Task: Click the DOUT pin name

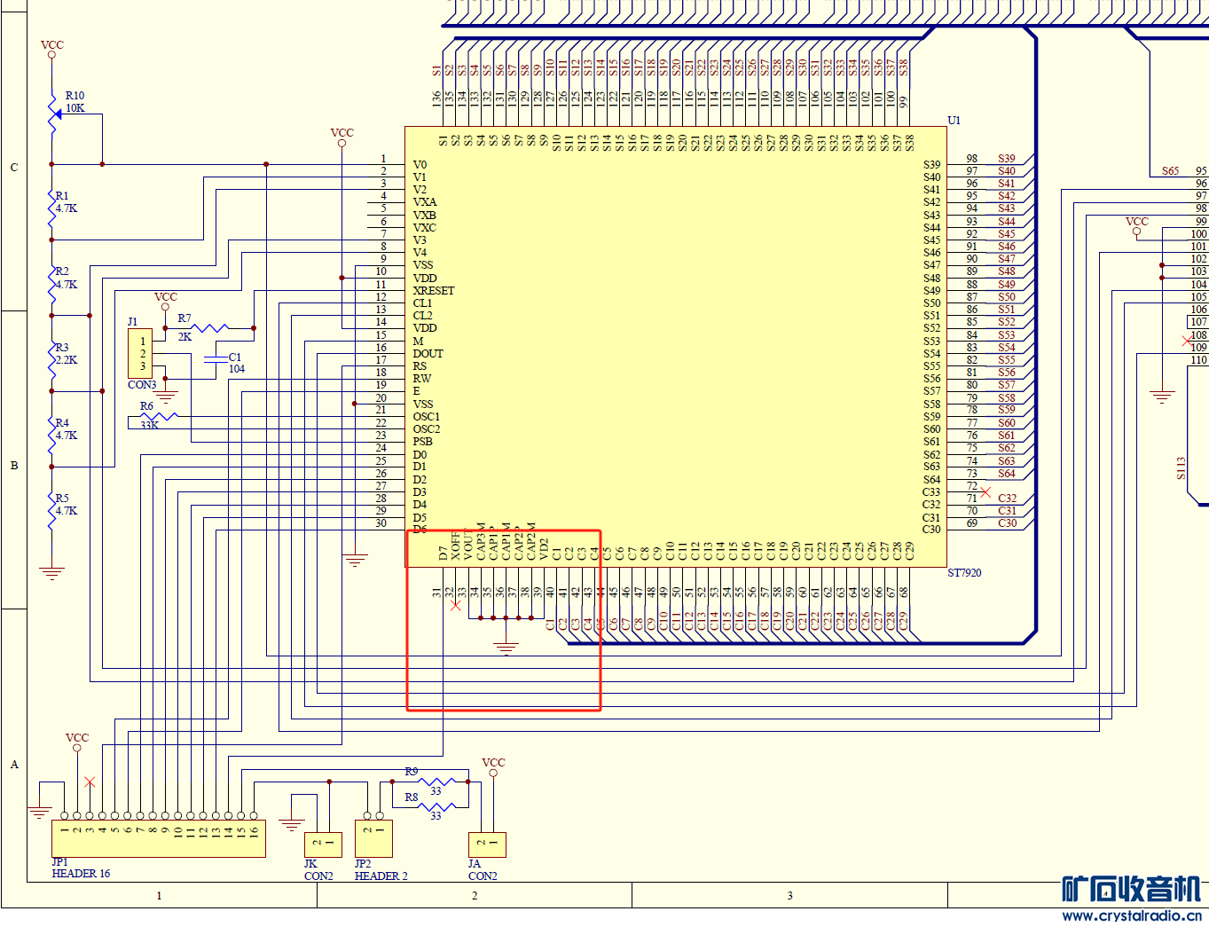Action: pyautogui.click(x=428, y=354)
